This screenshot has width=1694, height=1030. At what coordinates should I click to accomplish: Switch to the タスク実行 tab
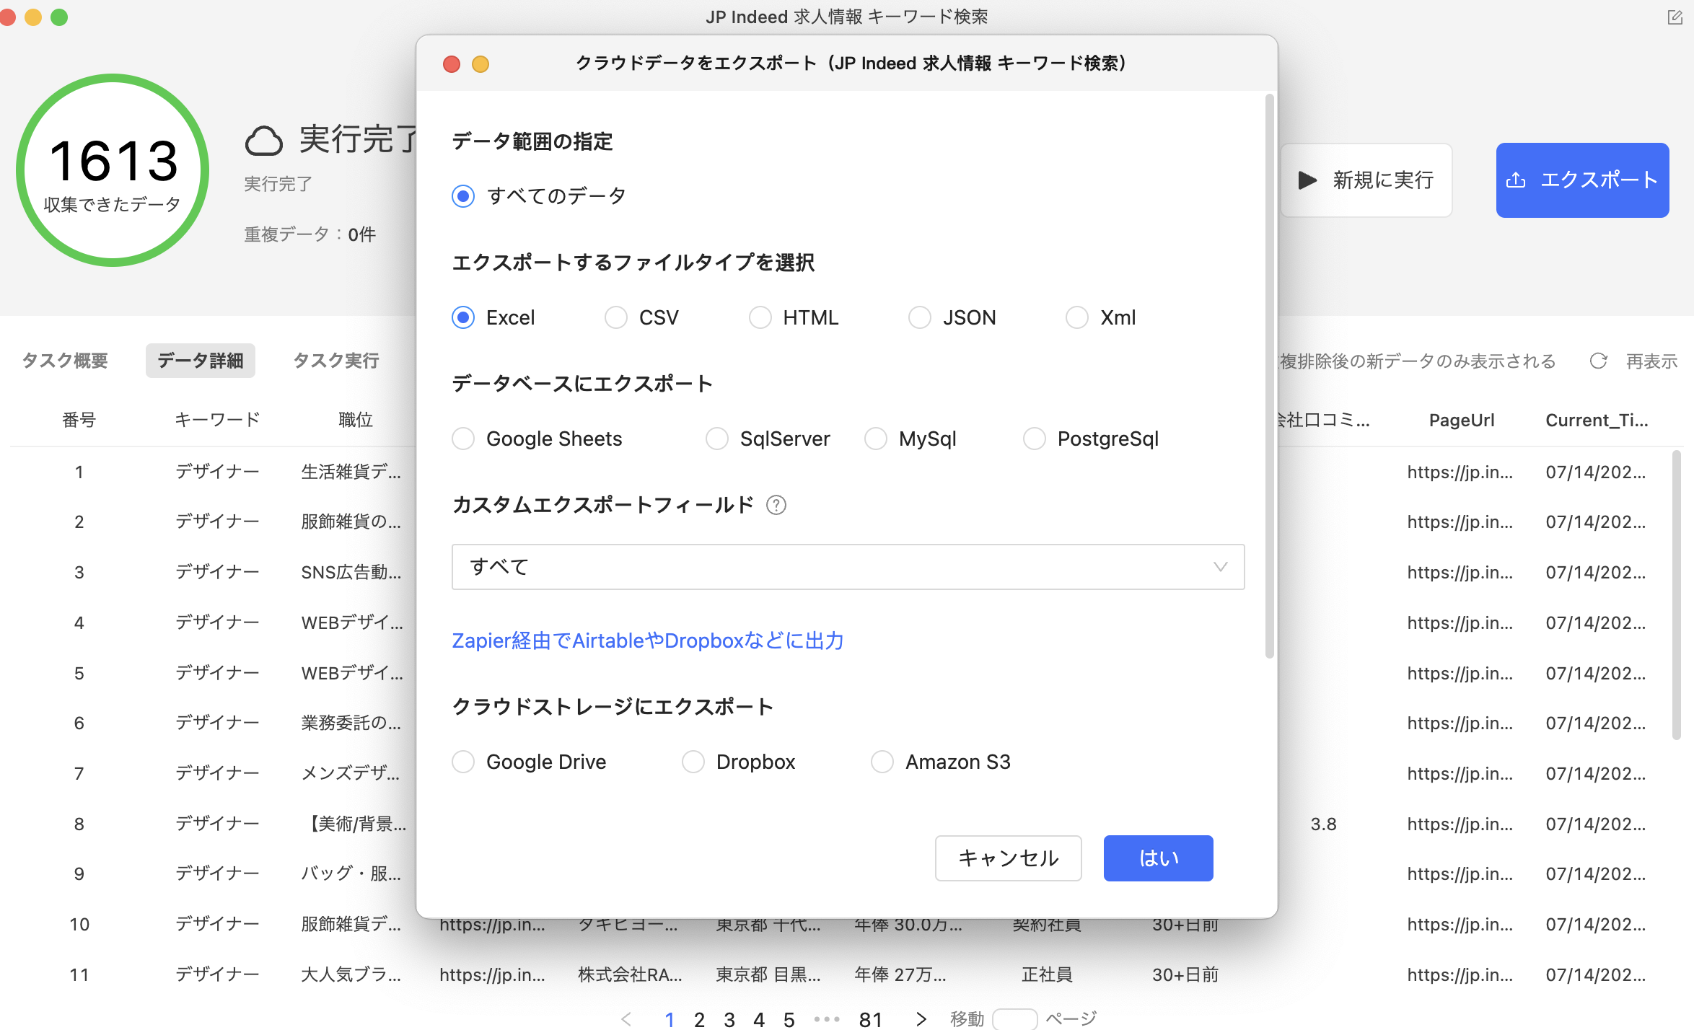tap(336, 361)
